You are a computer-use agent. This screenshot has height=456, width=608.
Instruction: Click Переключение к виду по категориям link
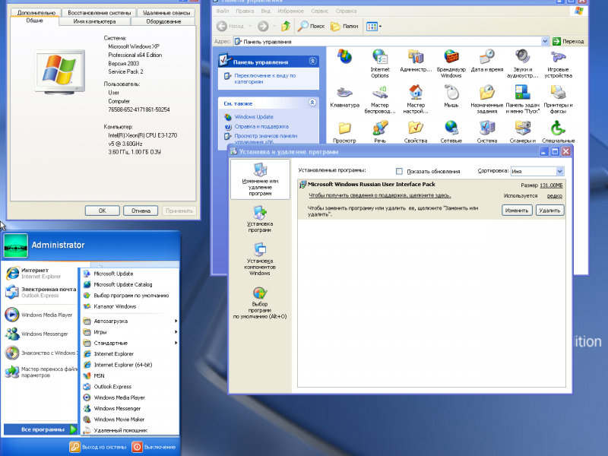pos(264,79)
